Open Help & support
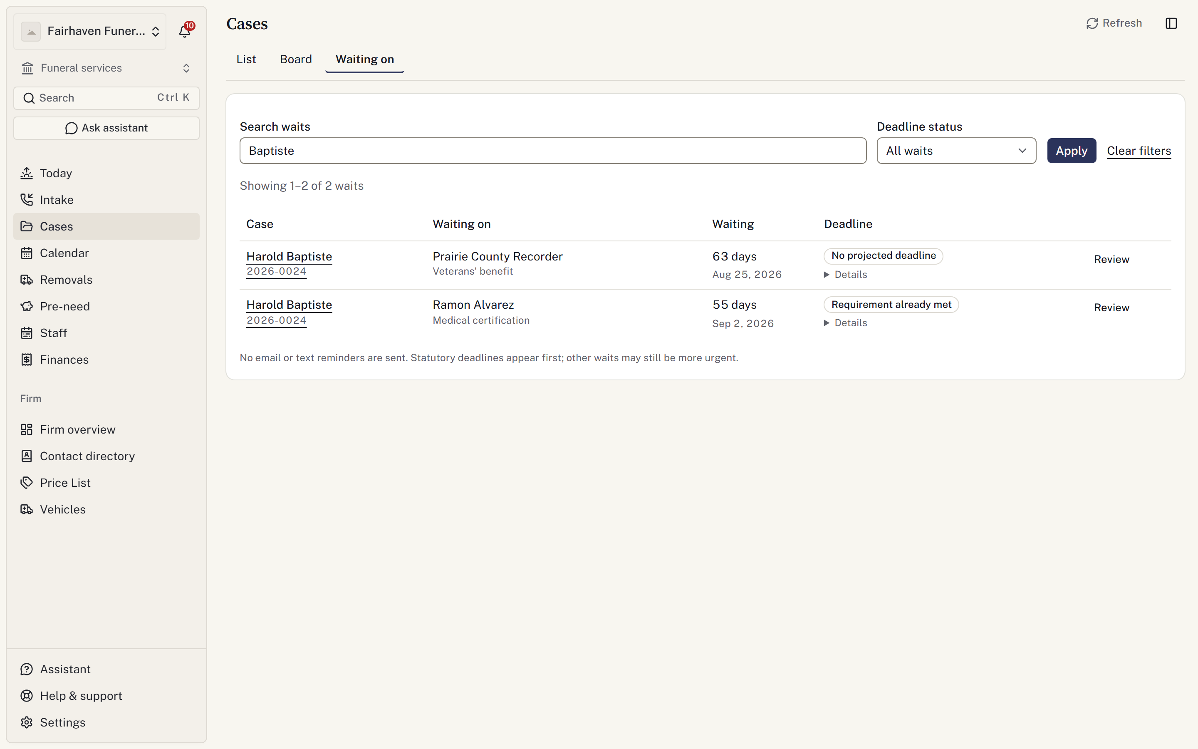The width and height of the screenshot is (1198, 749). pos(106,695)
